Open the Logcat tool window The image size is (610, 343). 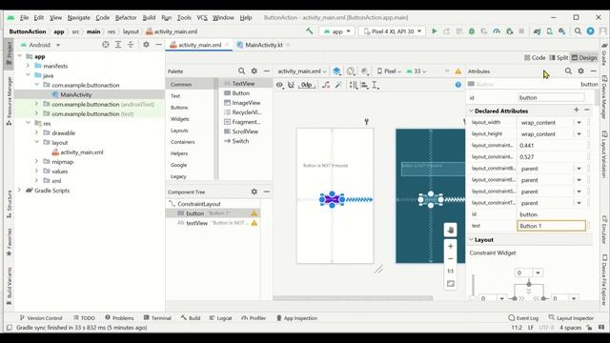(x=220, y=317)
